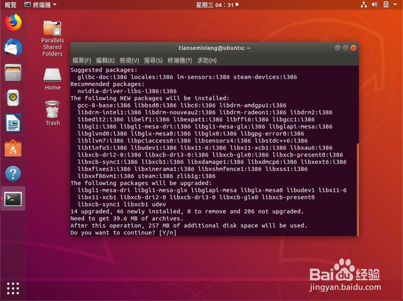Image resolution: width=403 pixels, height=301 pixels.
Task: Open the Help application from the dock
Action: point(13,174)
